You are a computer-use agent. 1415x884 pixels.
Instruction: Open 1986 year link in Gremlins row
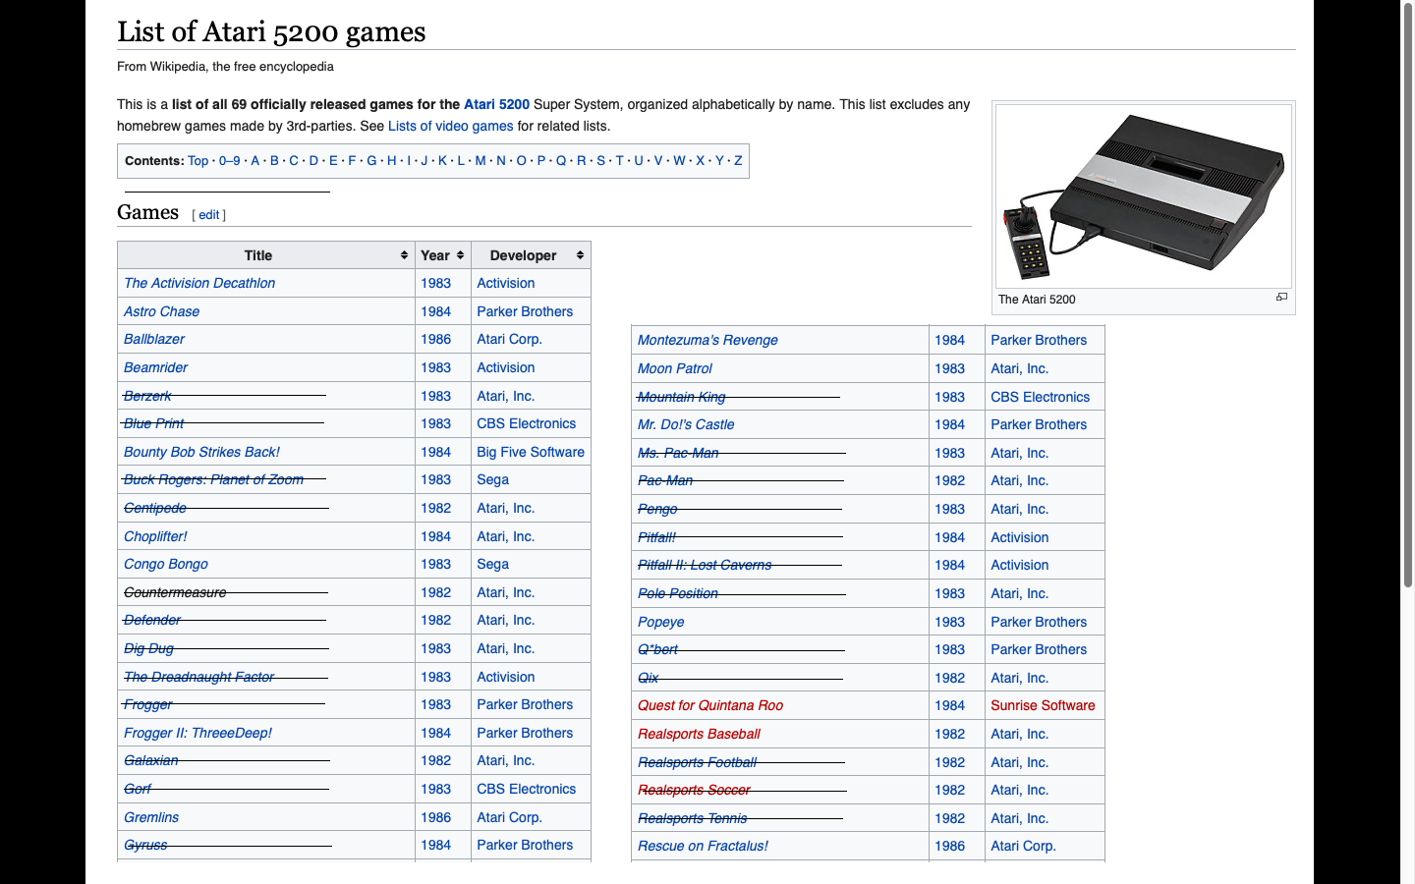(x=435, y=817)
